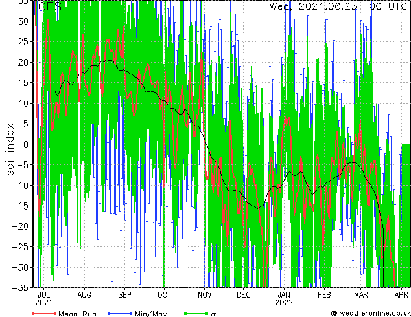Select the NOV month label
The height and width of the screenshot is (317, 411).
pos(205,295)
